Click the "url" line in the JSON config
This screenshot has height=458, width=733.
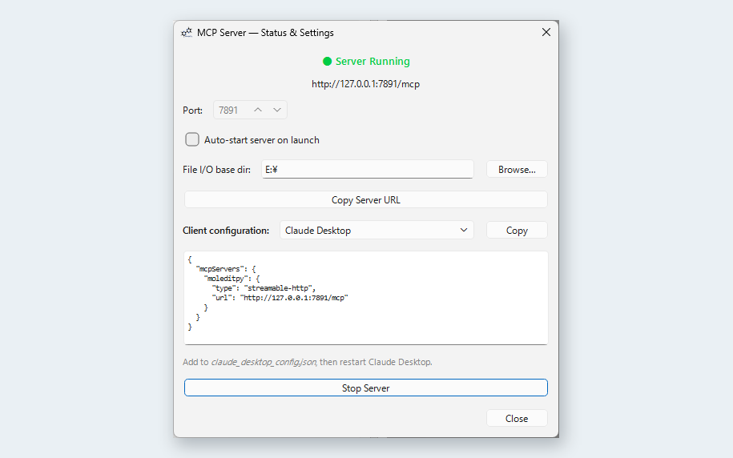(280, 298)
